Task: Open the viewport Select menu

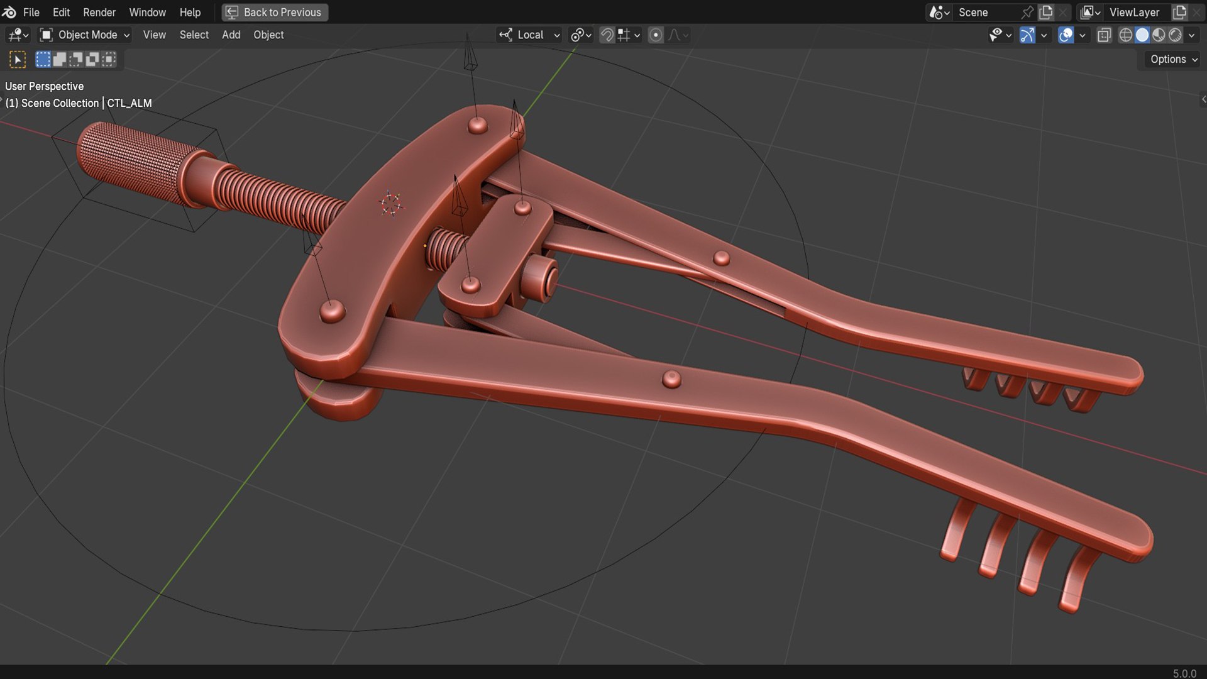Action: click(x=194, y=35)
